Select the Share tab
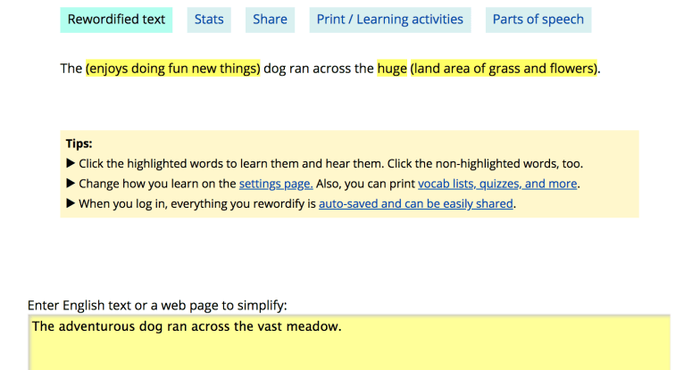The width and height of the screenshot is (692, 370). point(270,20)
